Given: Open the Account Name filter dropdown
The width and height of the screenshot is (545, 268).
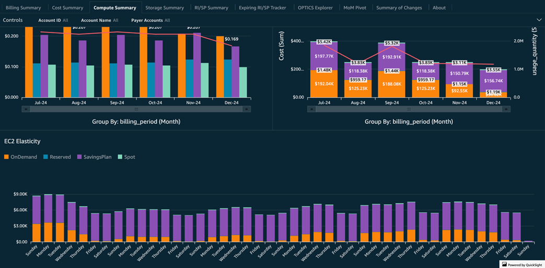Looking at the screenshot, I should coord(99,20).
